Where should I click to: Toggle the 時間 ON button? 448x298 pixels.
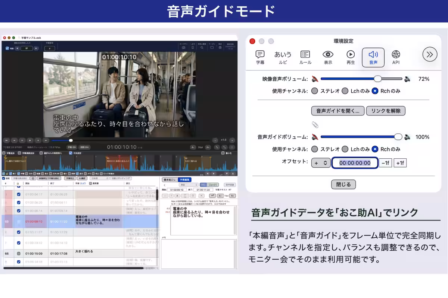tap(84, 148)
